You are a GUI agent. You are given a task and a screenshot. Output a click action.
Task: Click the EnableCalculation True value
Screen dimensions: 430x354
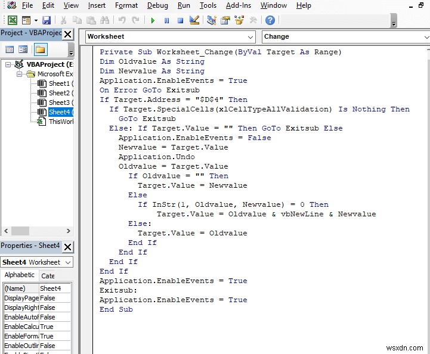coord(55,327)
